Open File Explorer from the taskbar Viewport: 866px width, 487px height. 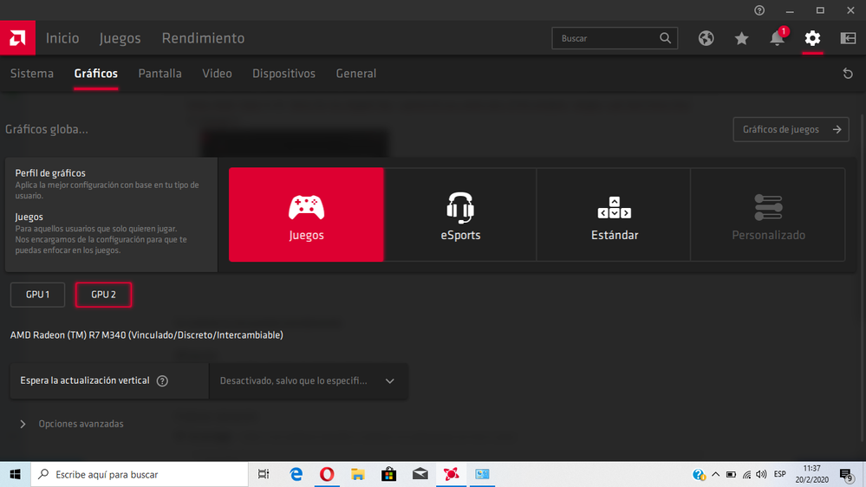click(x=358, y=474)
